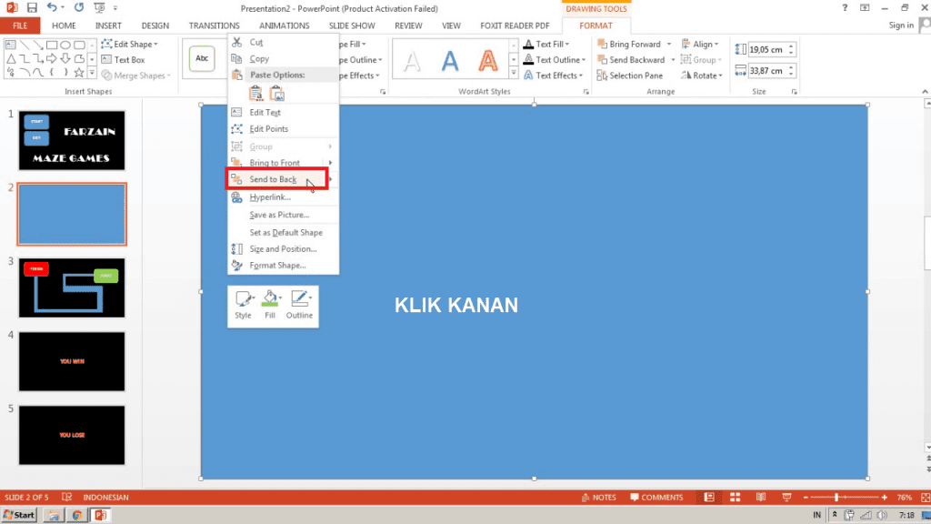Click the Text Box button
Viewport: 931px width, 524px height.
pyautogui.click(x=123, y=59)
